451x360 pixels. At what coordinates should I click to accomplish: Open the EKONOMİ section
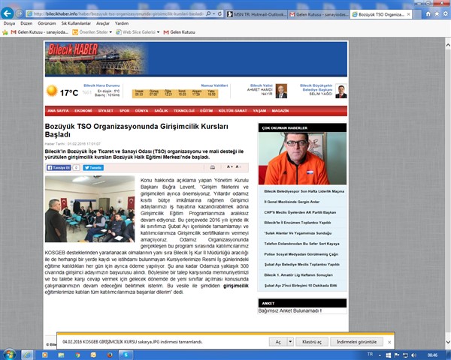pos(83,111)
